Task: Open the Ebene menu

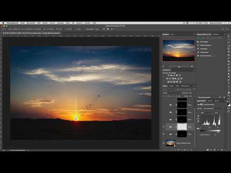Action: (45, 23)
